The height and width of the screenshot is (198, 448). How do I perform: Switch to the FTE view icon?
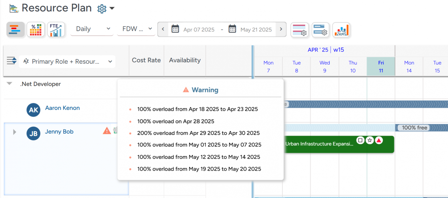[x=56, y=29]
